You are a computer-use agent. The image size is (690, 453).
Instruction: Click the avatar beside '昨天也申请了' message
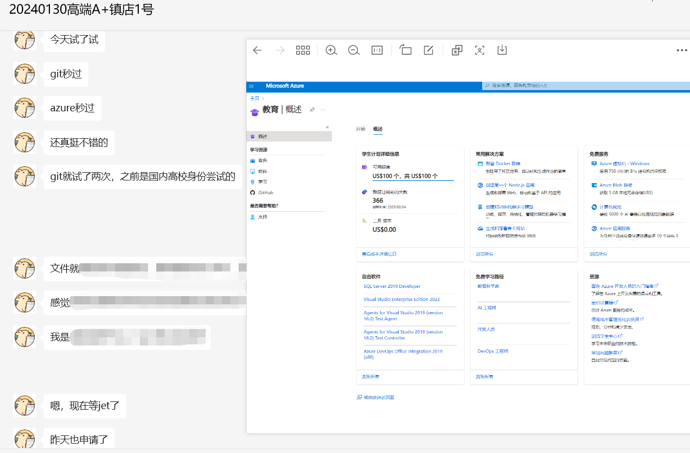(25, 439)
